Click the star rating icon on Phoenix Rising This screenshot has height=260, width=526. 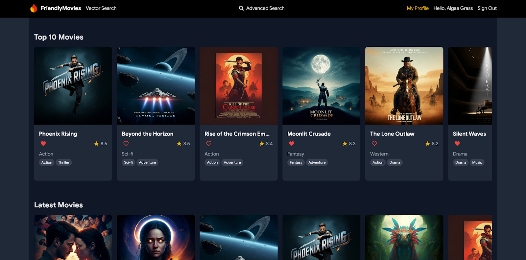pos(96,144)
